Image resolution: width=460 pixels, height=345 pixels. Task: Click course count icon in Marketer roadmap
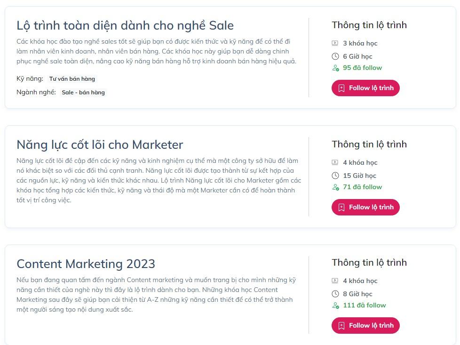pyautogui.click(x=335, y=162)
